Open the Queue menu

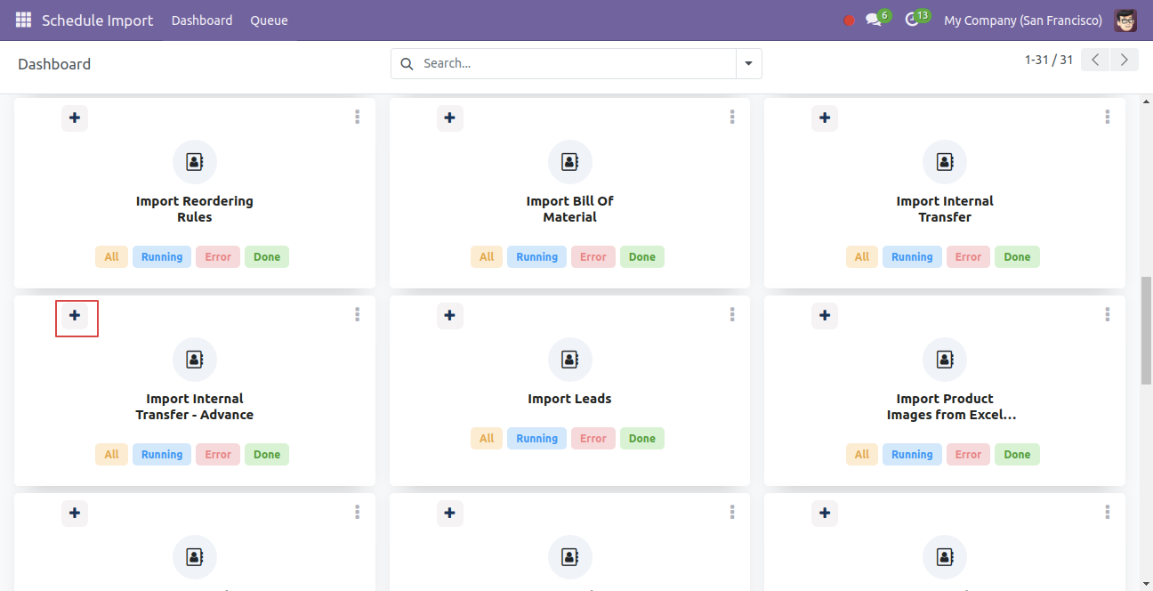point(269,20)
